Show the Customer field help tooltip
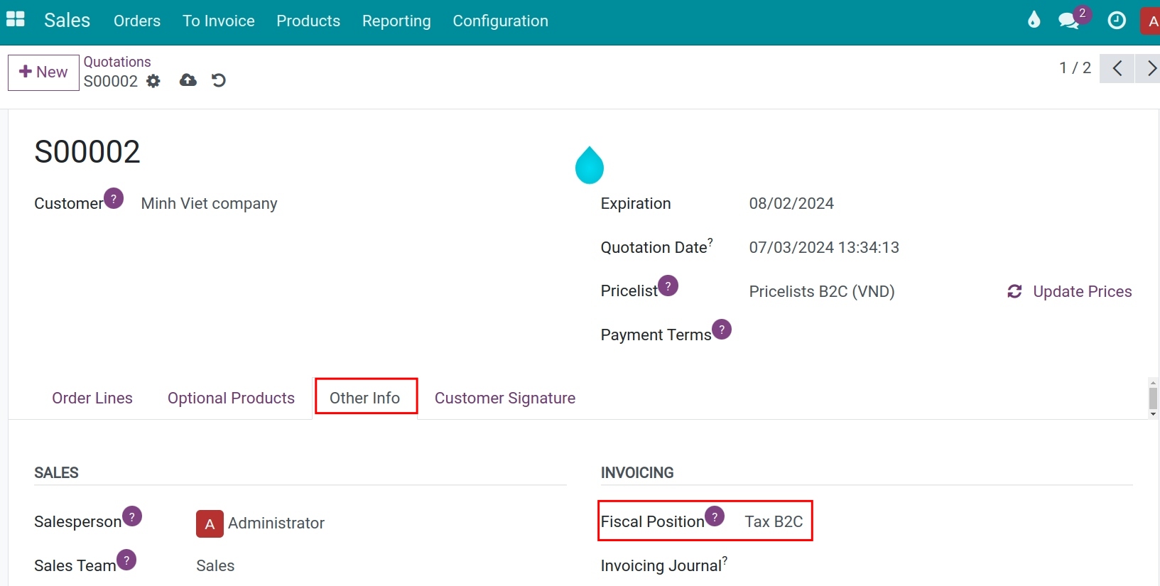Viewport: 1160px width, 586px height. tap(114, 198)
